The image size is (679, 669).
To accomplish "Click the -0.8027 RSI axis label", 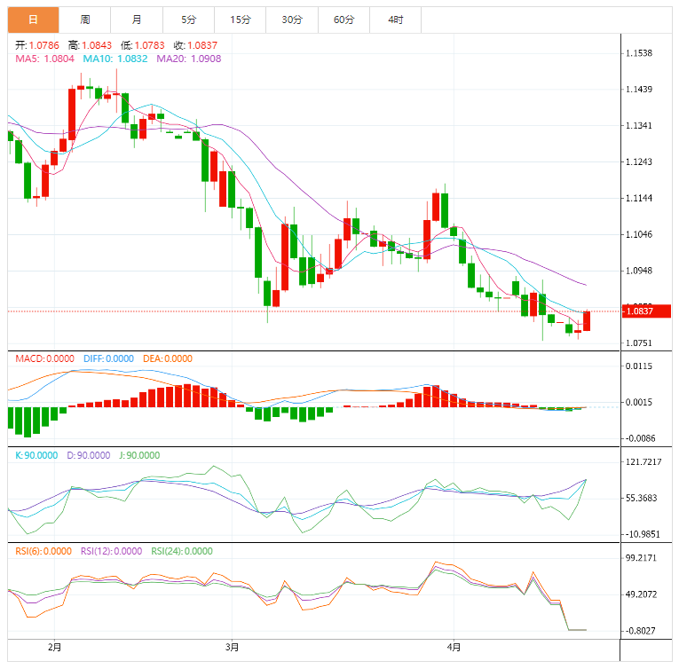I will click(640, 631).
